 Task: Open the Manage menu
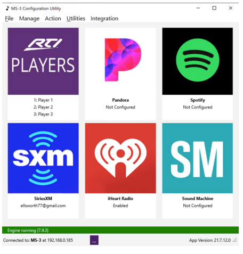click(x=29, y=19)
